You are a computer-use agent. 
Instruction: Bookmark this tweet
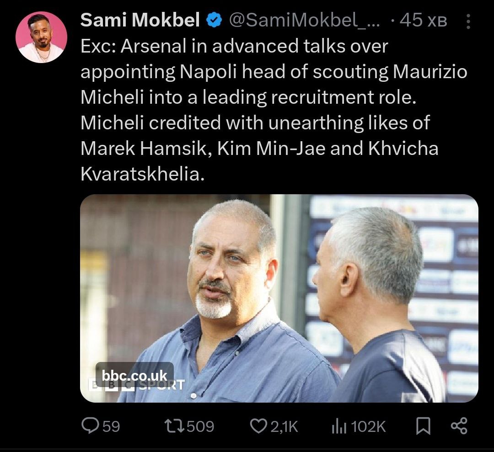pos(423,426)
